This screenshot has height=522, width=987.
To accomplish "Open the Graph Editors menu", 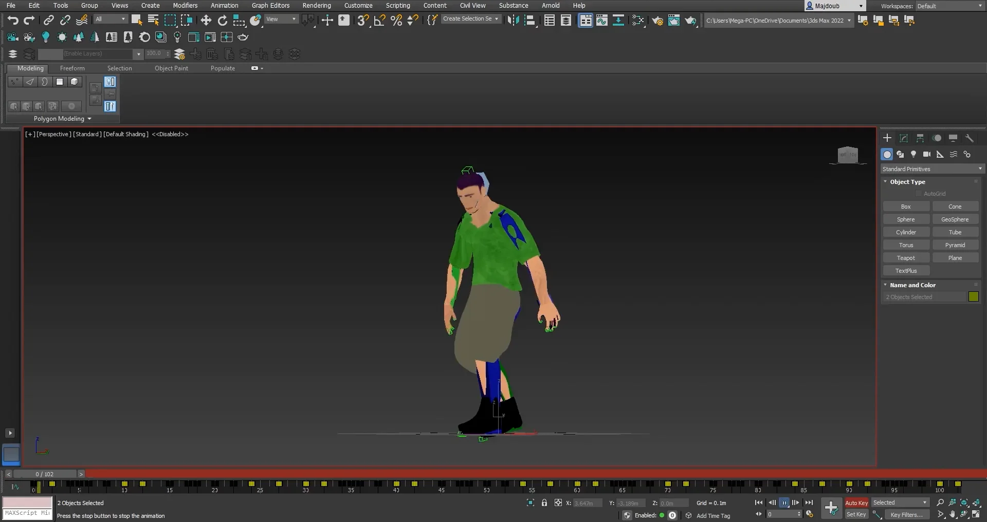I will click(x=270, y=6).
